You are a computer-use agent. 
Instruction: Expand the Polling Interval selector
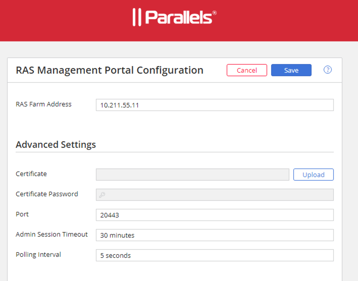point(215,255)
